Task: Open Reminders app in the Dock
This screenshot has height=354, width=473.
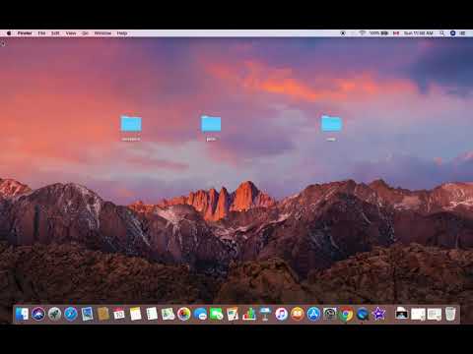Action: click(x=152, y=314)
